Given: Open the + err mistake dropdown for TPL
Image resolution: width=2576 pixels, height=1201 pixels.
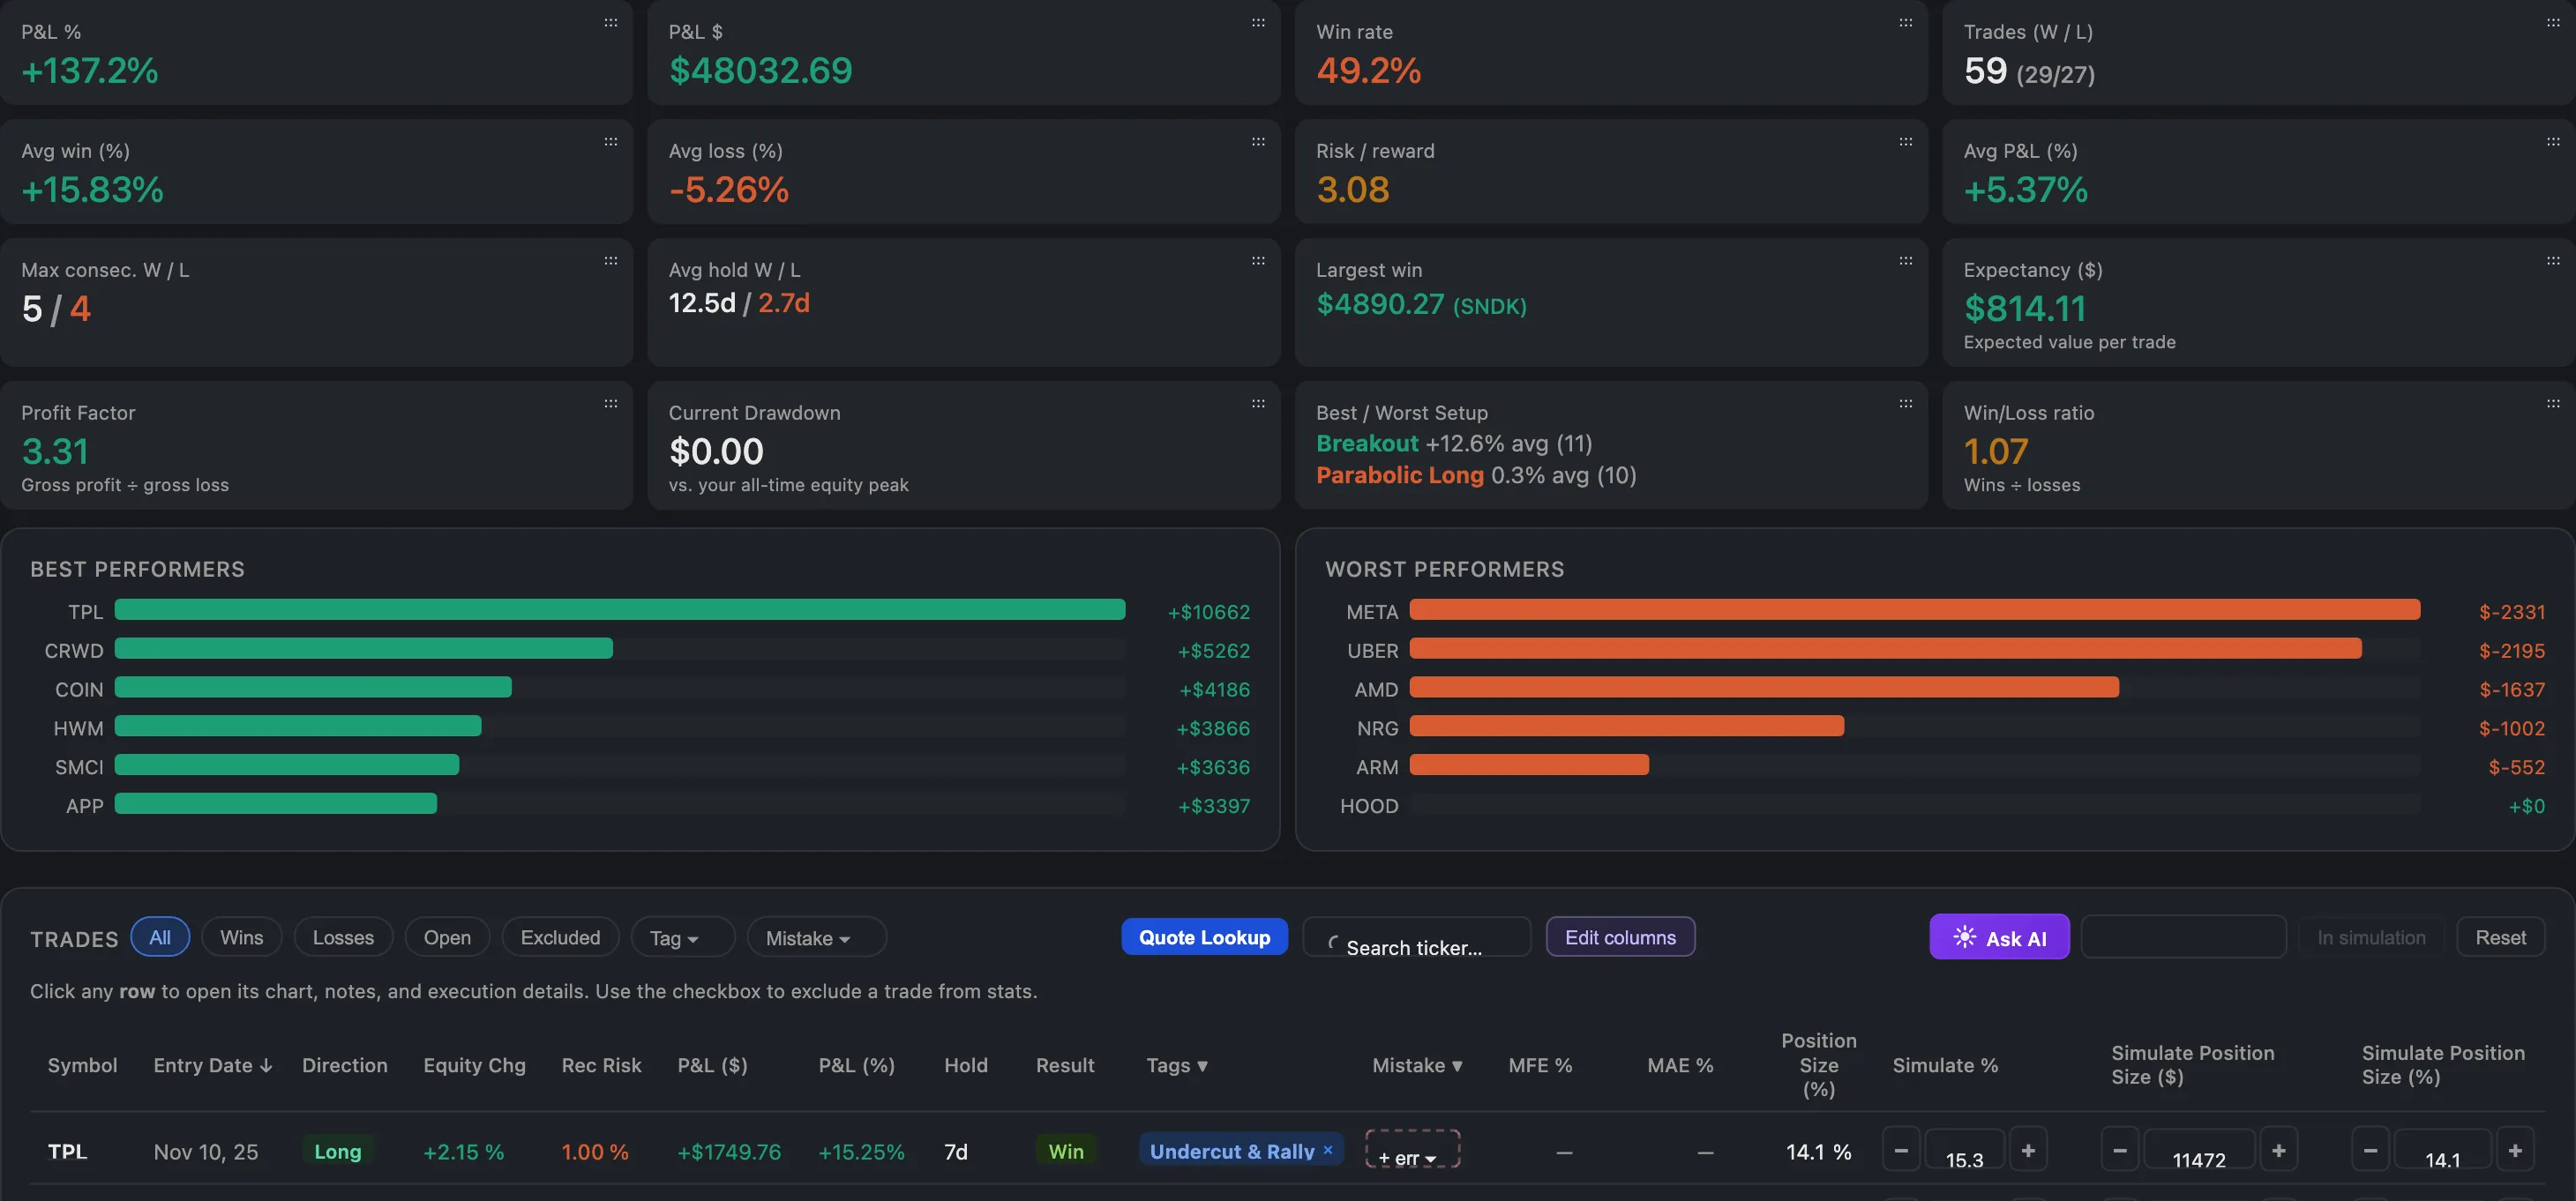Looking at the screenshot, I should pyautogui.click(x=1412, y=1150).
